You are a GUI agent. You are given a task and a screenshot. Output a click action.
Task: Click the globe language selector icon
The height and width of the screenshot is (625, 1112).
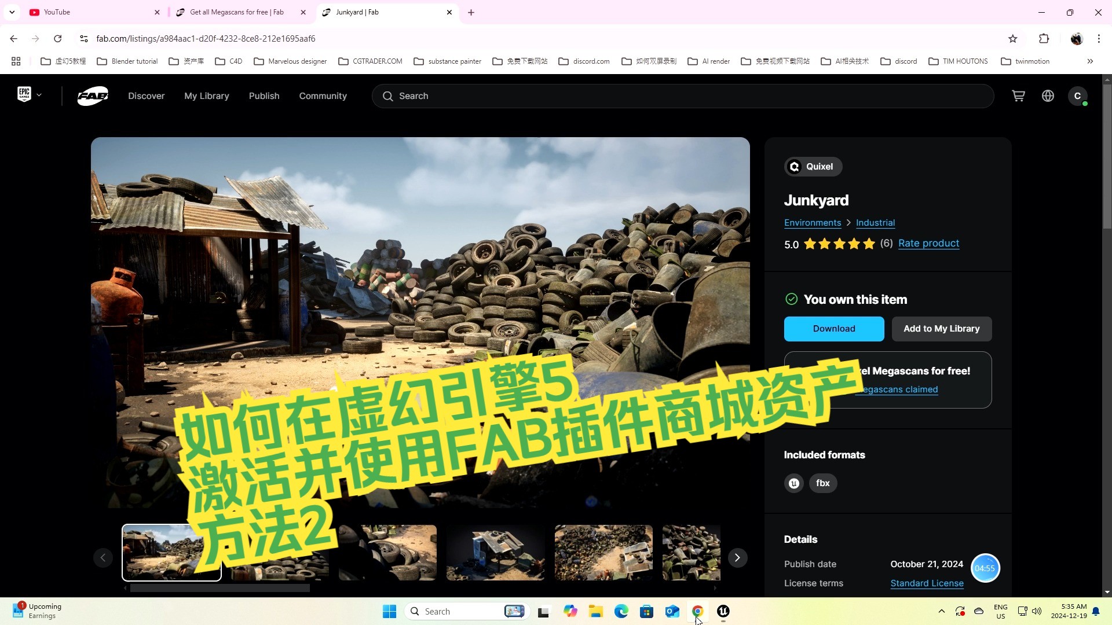coord(1048,95)
